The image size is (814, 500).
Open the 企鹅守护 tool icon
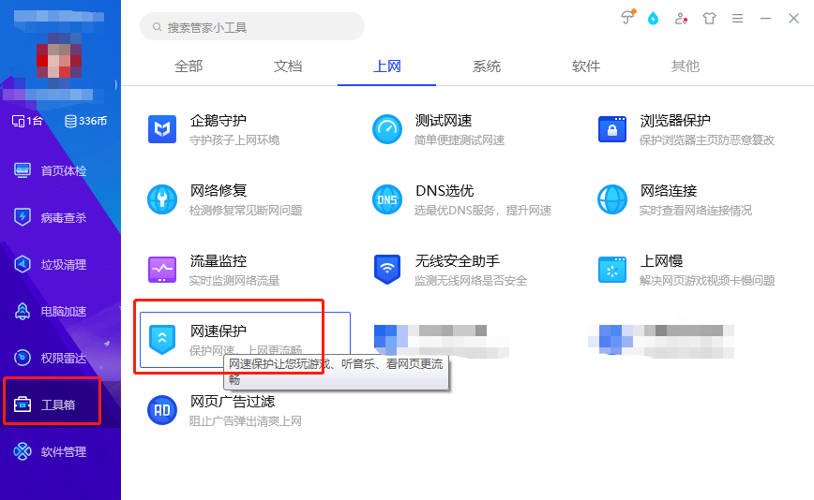162,129
